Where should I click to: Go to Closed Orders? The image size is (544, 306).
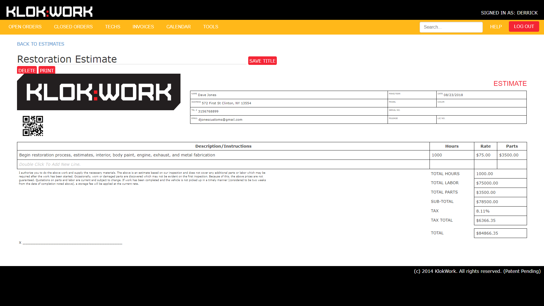(73, 27)
